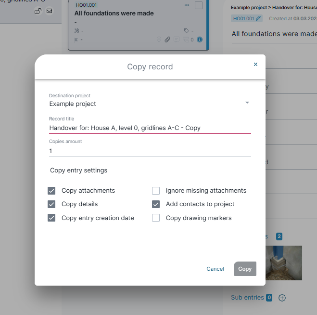Viewport: 317px width, 315px height.
Task: Enable Copy drawing markers checkbox
Action: click(156, 218)
